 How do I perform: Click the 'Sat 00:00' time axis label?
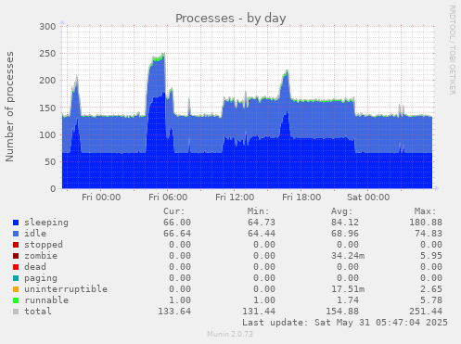(x=368, y=197)
